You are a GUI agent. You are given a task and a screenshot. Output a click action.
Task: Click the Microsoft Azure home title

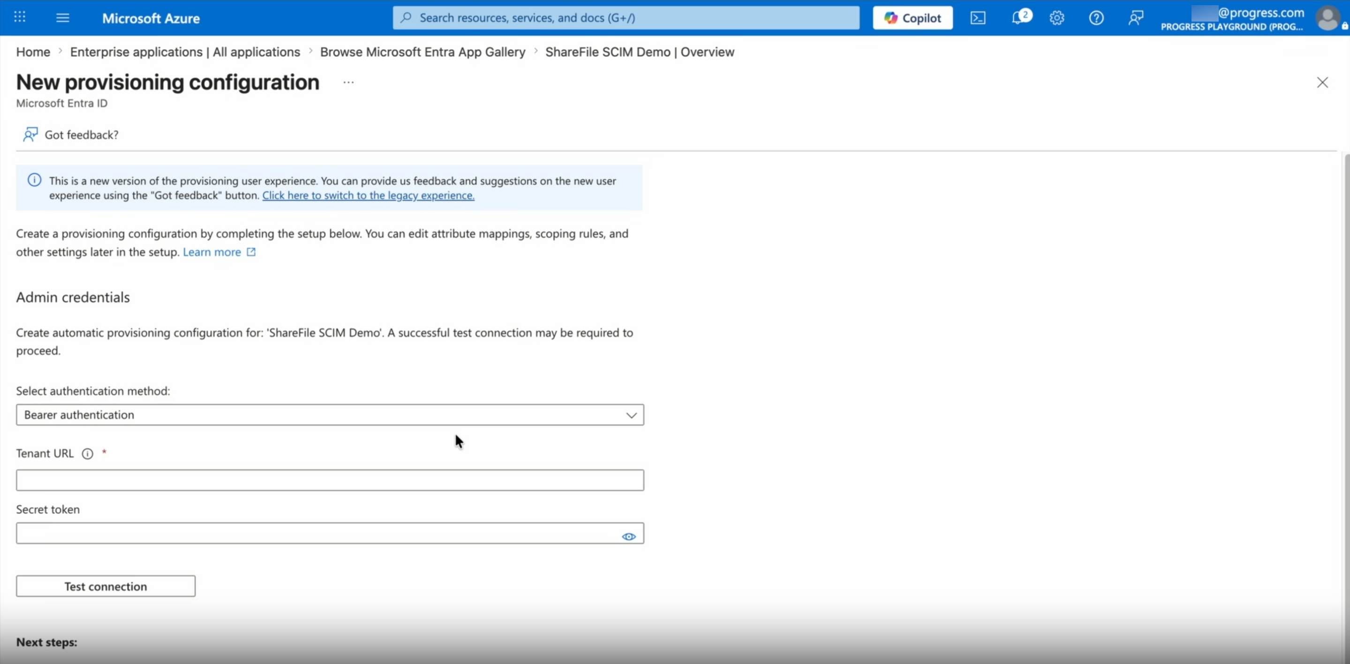151,18
